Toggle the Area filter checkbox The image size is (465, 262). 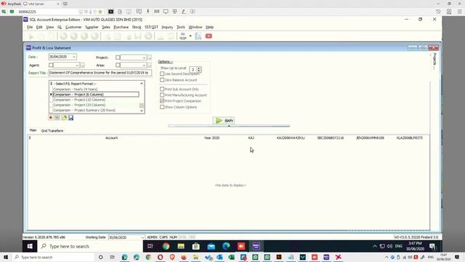[118, 65]
